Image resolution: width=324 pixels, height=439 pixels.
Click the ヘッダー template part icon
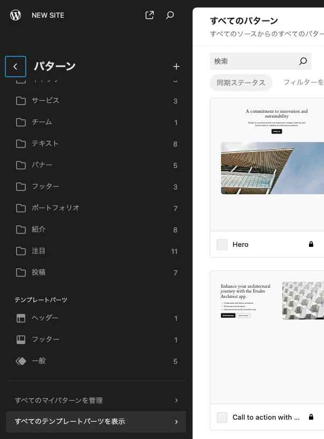[21, 318]
